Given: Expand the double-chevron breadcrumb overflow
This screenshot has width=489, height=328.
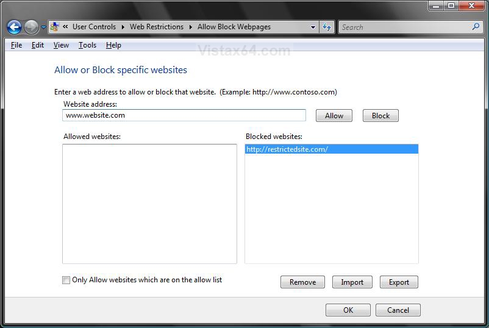Looking at the screenshot, I should (65, 27).
